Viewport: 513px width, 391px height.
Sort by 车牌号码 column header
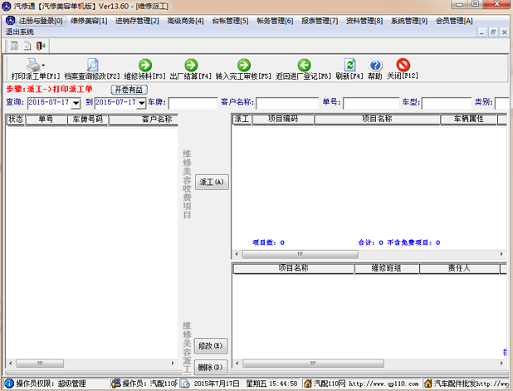click(x=88, y=120)
